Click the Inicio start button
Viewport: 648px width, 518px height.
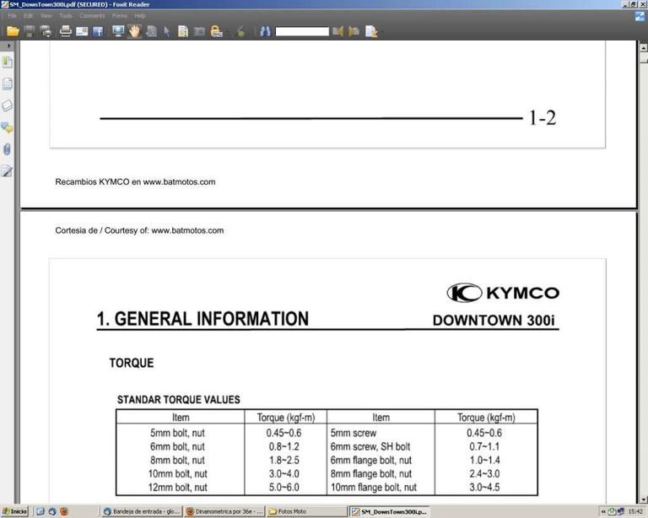click(x=14, y=511)
